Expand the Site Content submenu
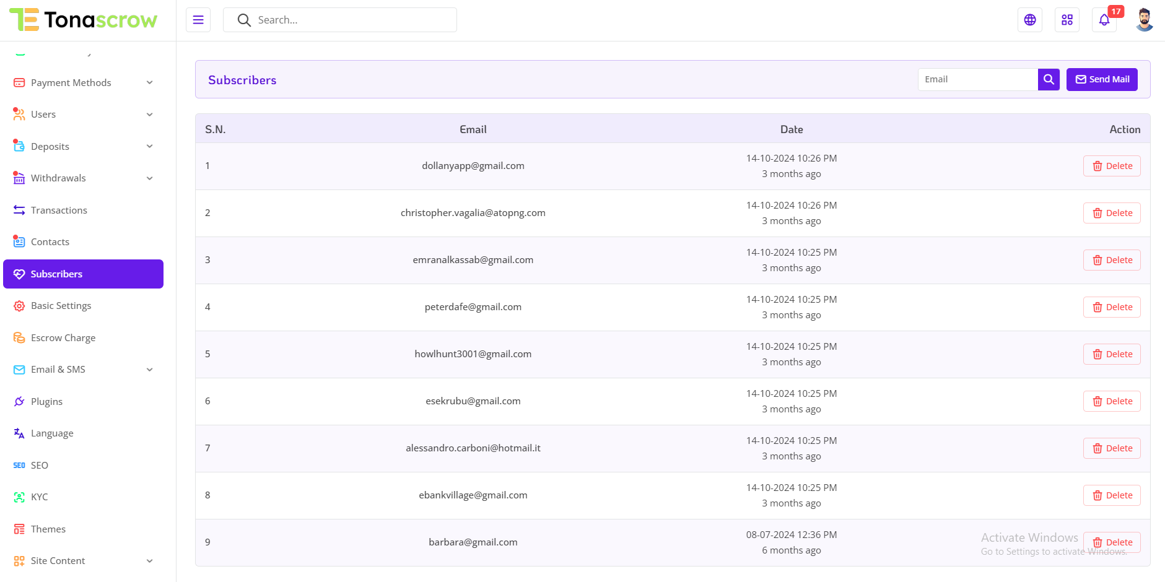 [x=83, y=560]
